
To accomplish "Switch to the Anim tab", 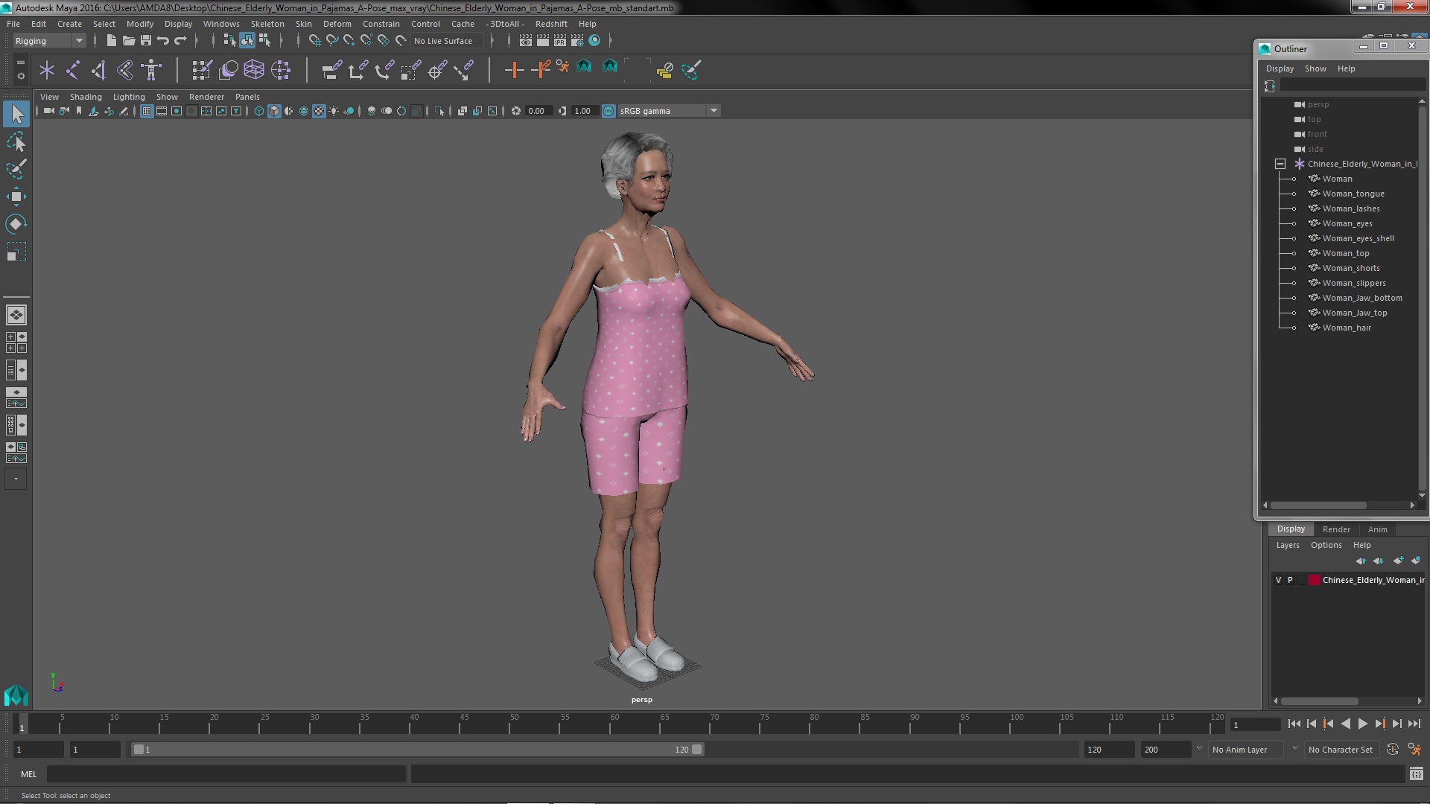I will [x=1377, y=528].
